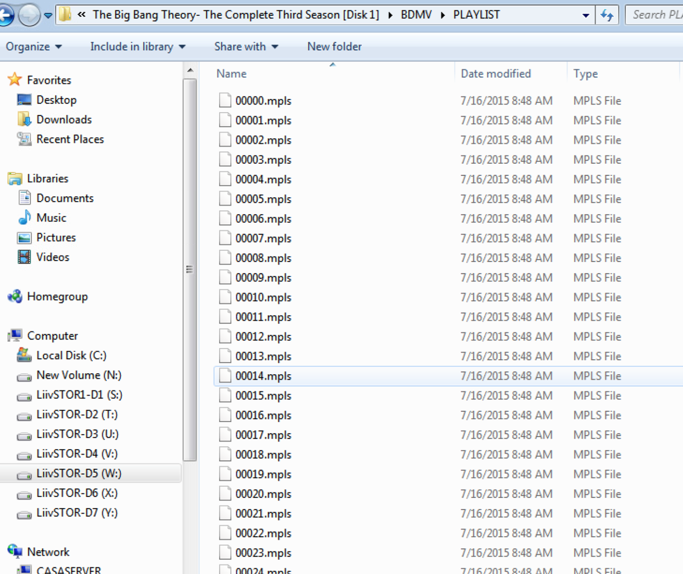Click the Music library icon
Image resolution: width=683 pixels, height=574 pixels.
24,217
